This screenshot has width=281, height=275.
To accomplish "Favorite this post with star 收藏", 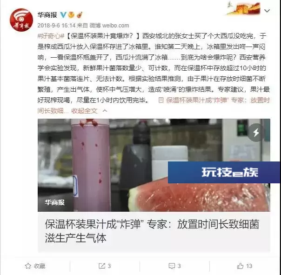I will (35, 266).
